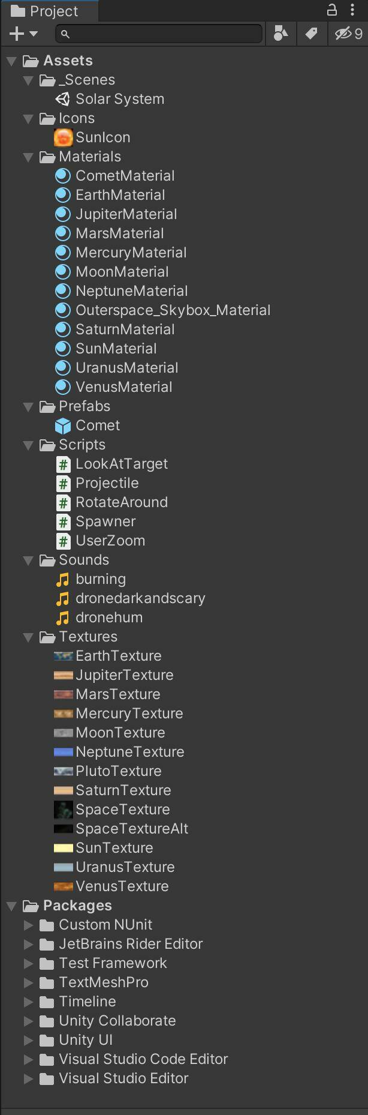Open the plus create asset dropdown
The image size is (368, 1115).
pyautogui.click(x=23, y=34)
